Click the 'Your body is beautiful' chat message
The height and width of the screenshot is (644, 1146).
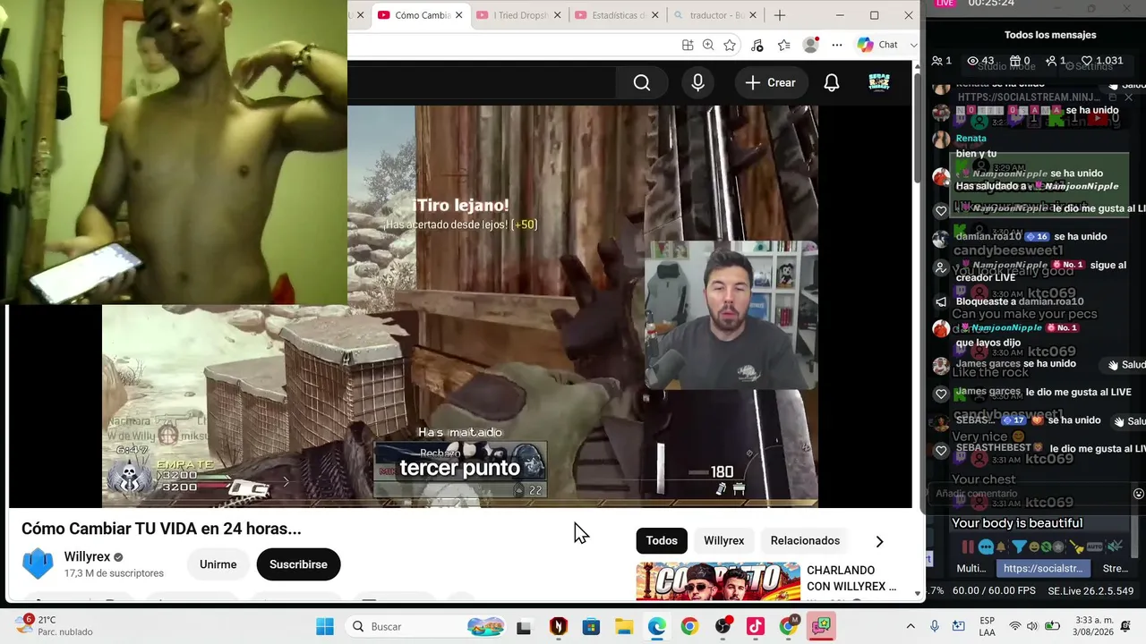pyautogui.click(x=1017, y=523)
